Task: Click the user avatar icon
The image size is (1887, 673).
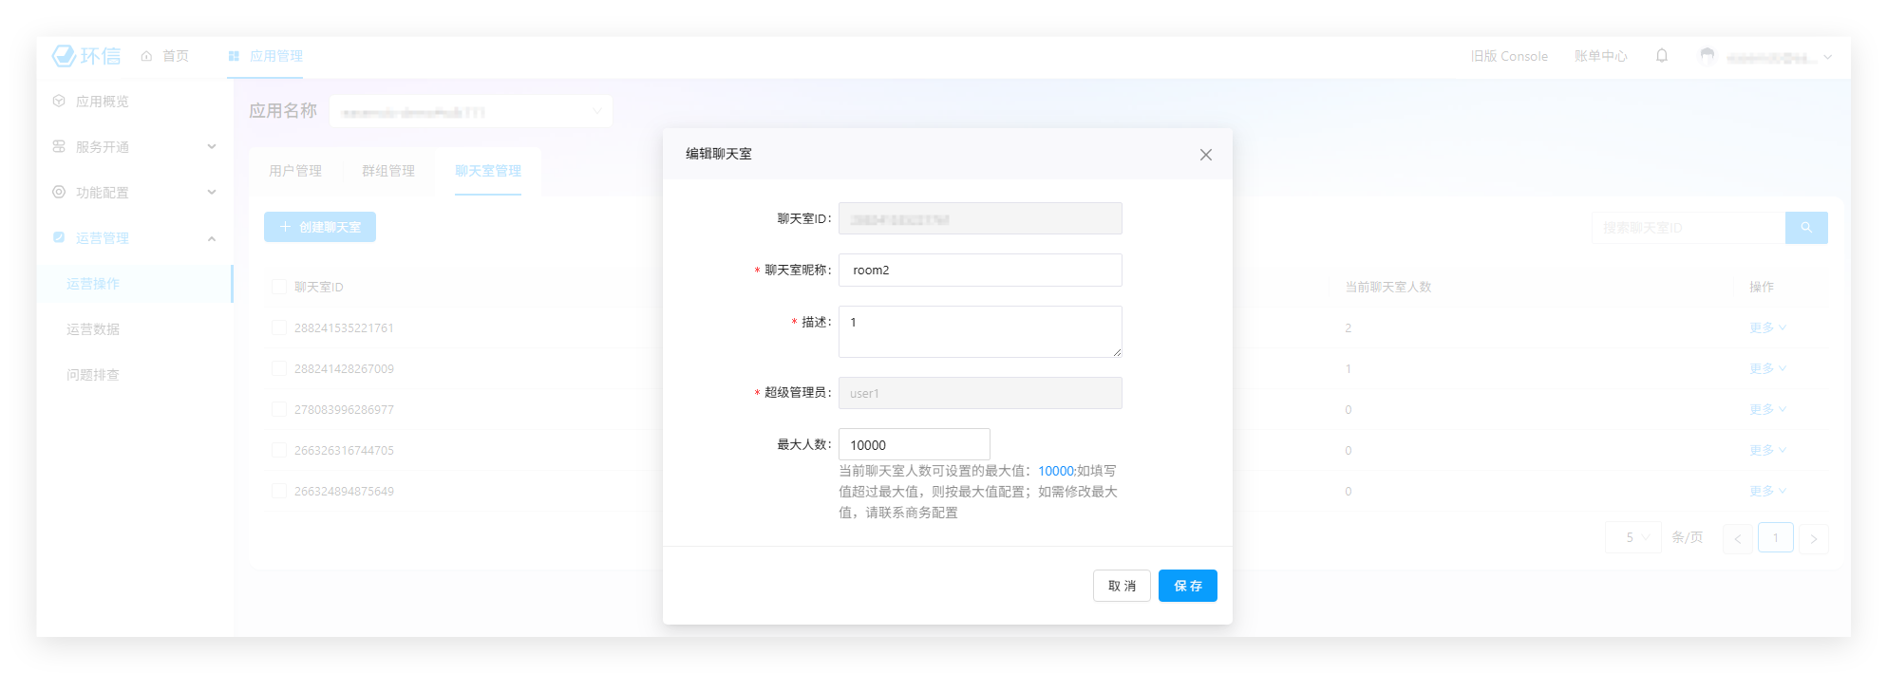Action: pos(1707,56)
